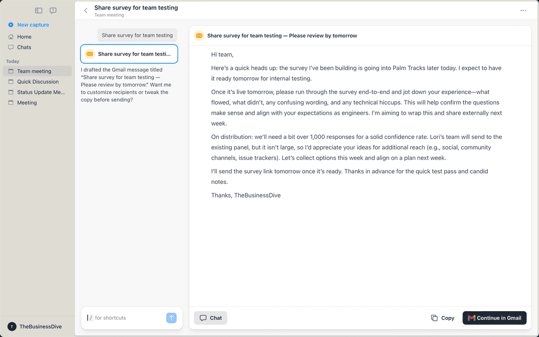Click the shortcuts chat input field
The image size is (539, 337).
pyautogui.click(x=127, y=318)
